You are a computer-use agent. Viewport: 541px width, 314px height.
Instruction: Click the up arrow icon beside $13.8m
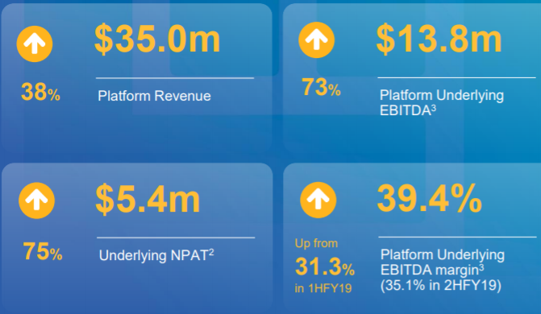316,40
